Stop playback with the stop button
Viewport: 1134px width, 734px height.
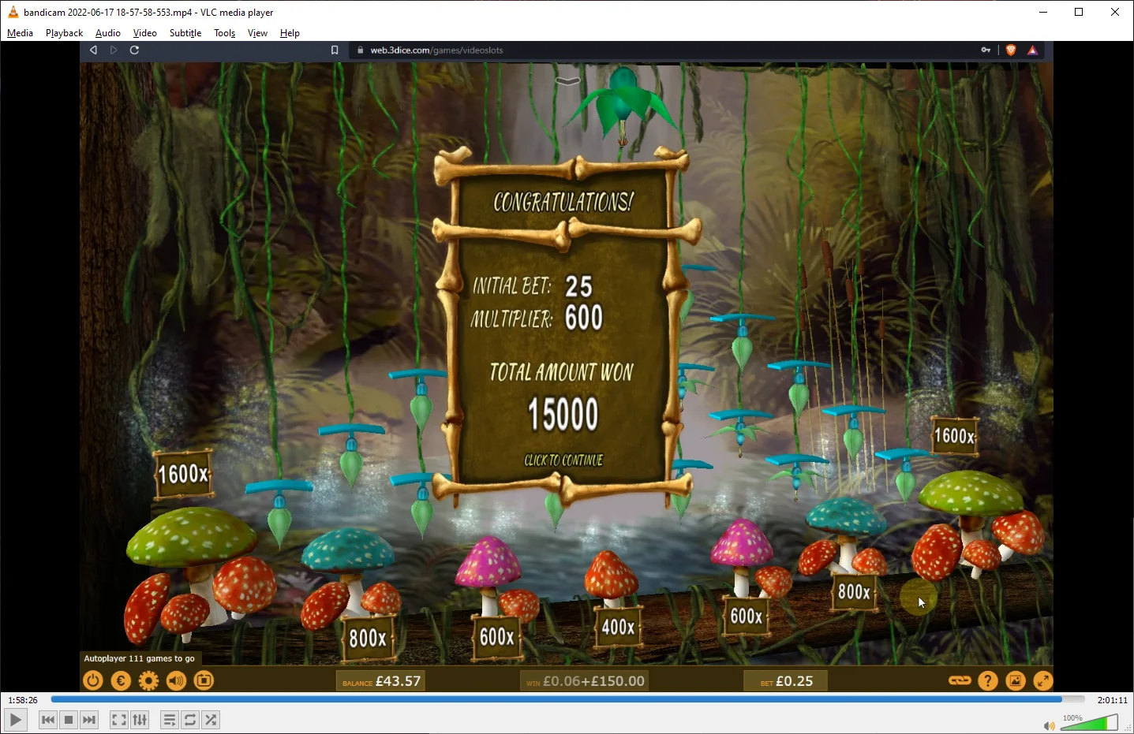69,720
